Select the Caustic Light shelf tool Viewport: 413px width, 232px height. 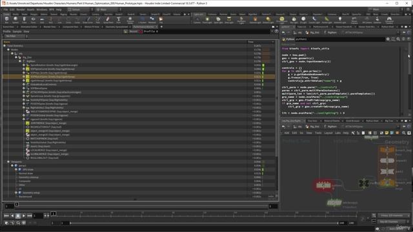[x=314, y=20]
